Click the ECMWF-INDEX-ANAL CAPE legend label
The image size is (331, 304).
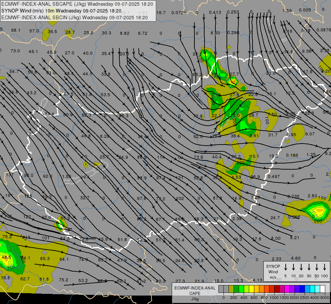point(195,290)
